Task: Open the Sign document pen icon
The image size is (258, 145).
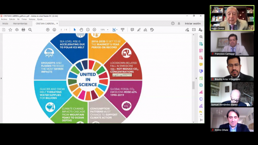Action: [145, 30]
